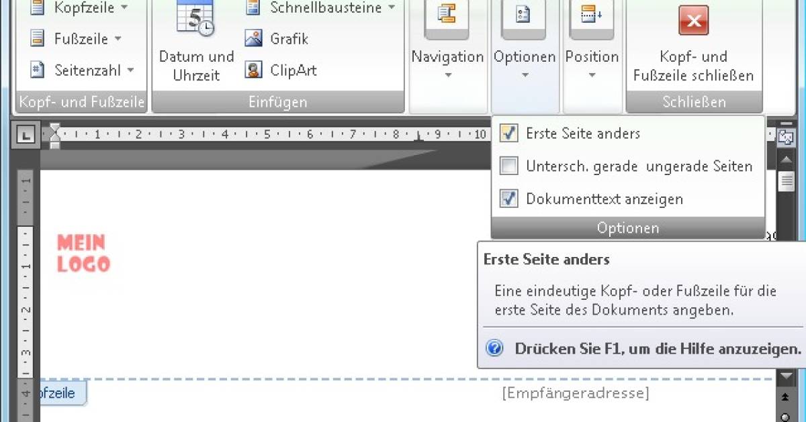Select the MEIN LOGO image in header

point(83,253)
